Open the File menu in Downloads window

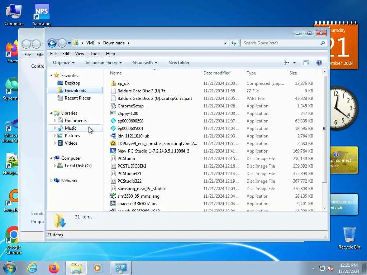[x=53, y=54]
